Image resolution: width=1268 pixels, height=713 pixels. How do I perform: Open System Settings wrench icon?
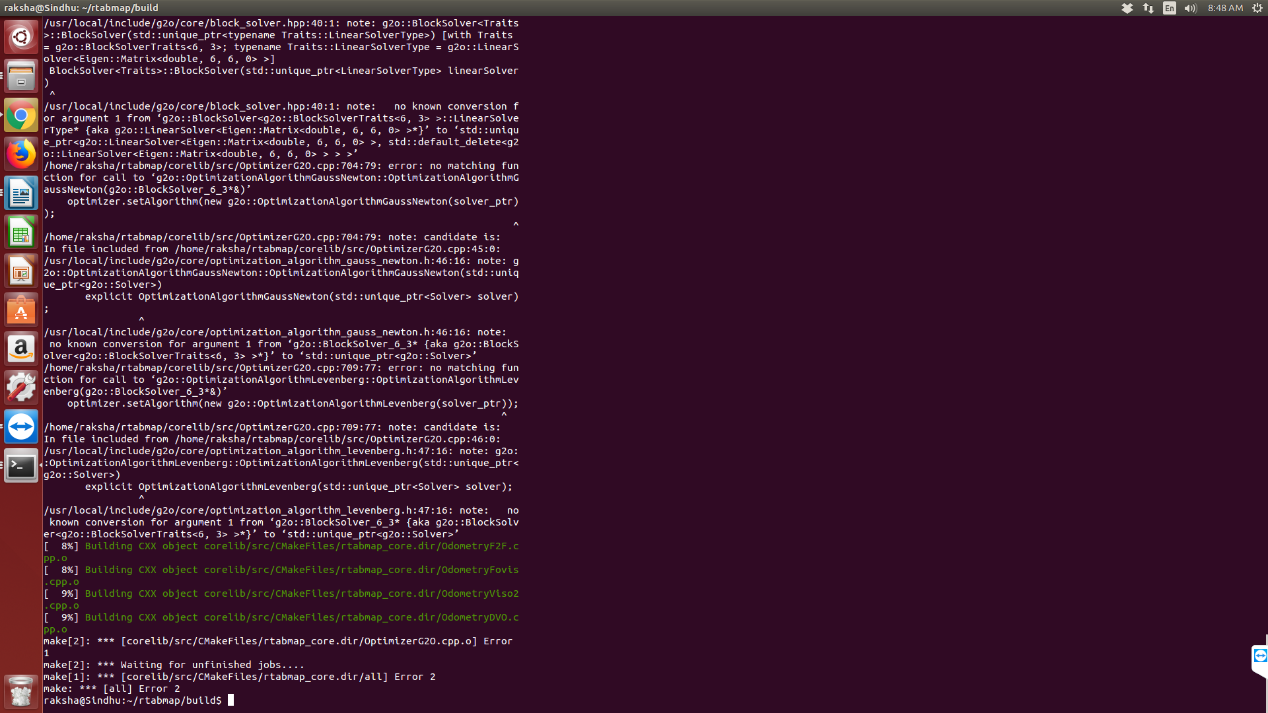[x=21, y=388]
